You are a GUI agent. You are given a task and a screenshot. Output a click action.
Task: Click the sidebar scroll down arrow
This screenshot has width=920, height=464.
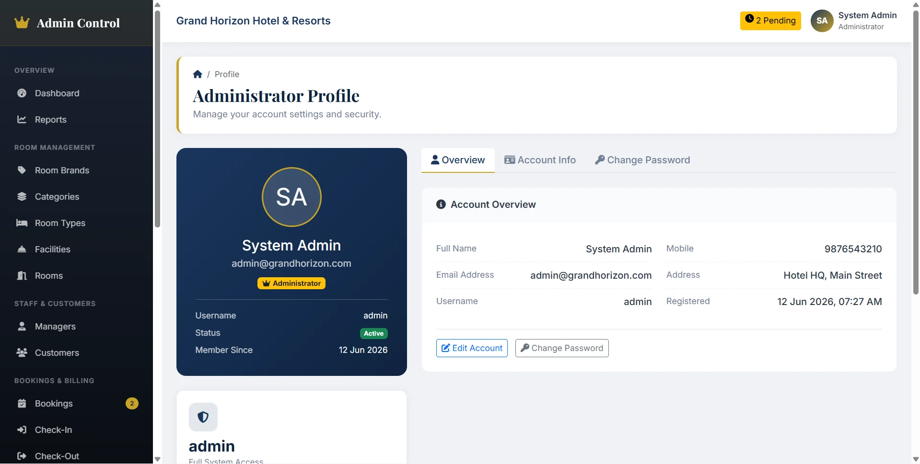(x=157, y=459)
